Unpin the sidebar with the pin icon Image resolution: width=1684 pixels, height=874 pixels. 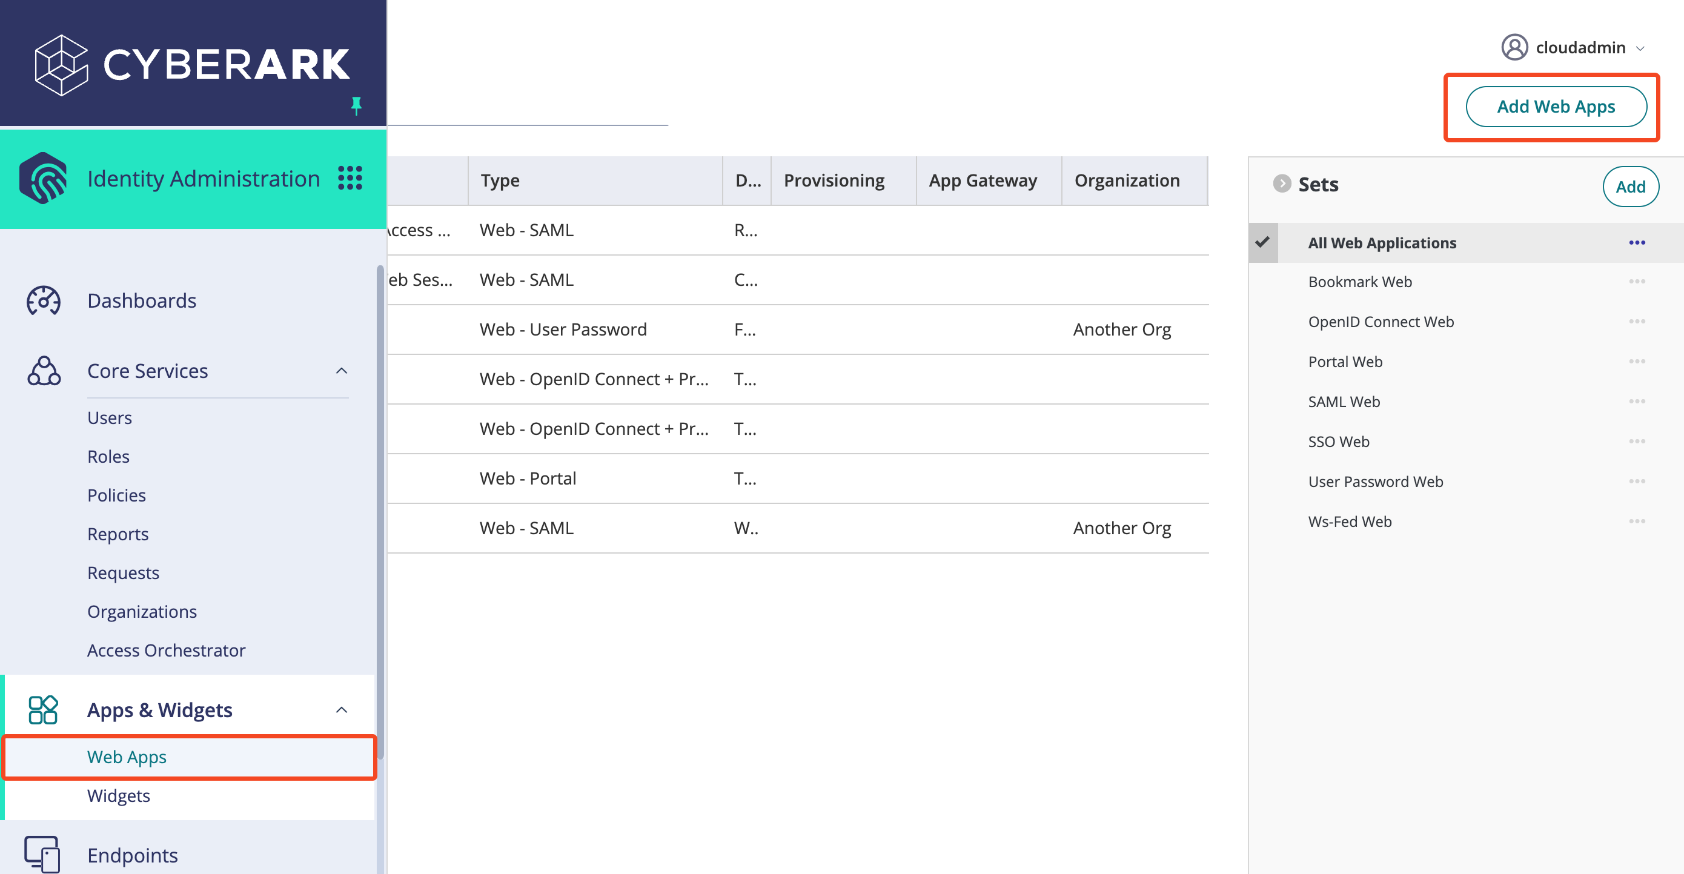pos(356,105)
